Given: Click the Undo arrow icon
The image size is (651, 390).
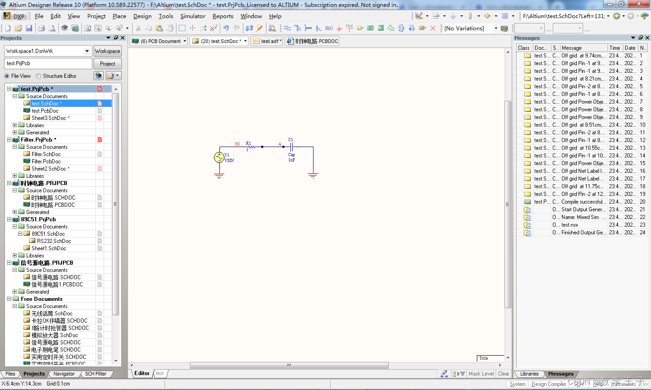Looking at the screenshot, I should [x=226, y=28].
